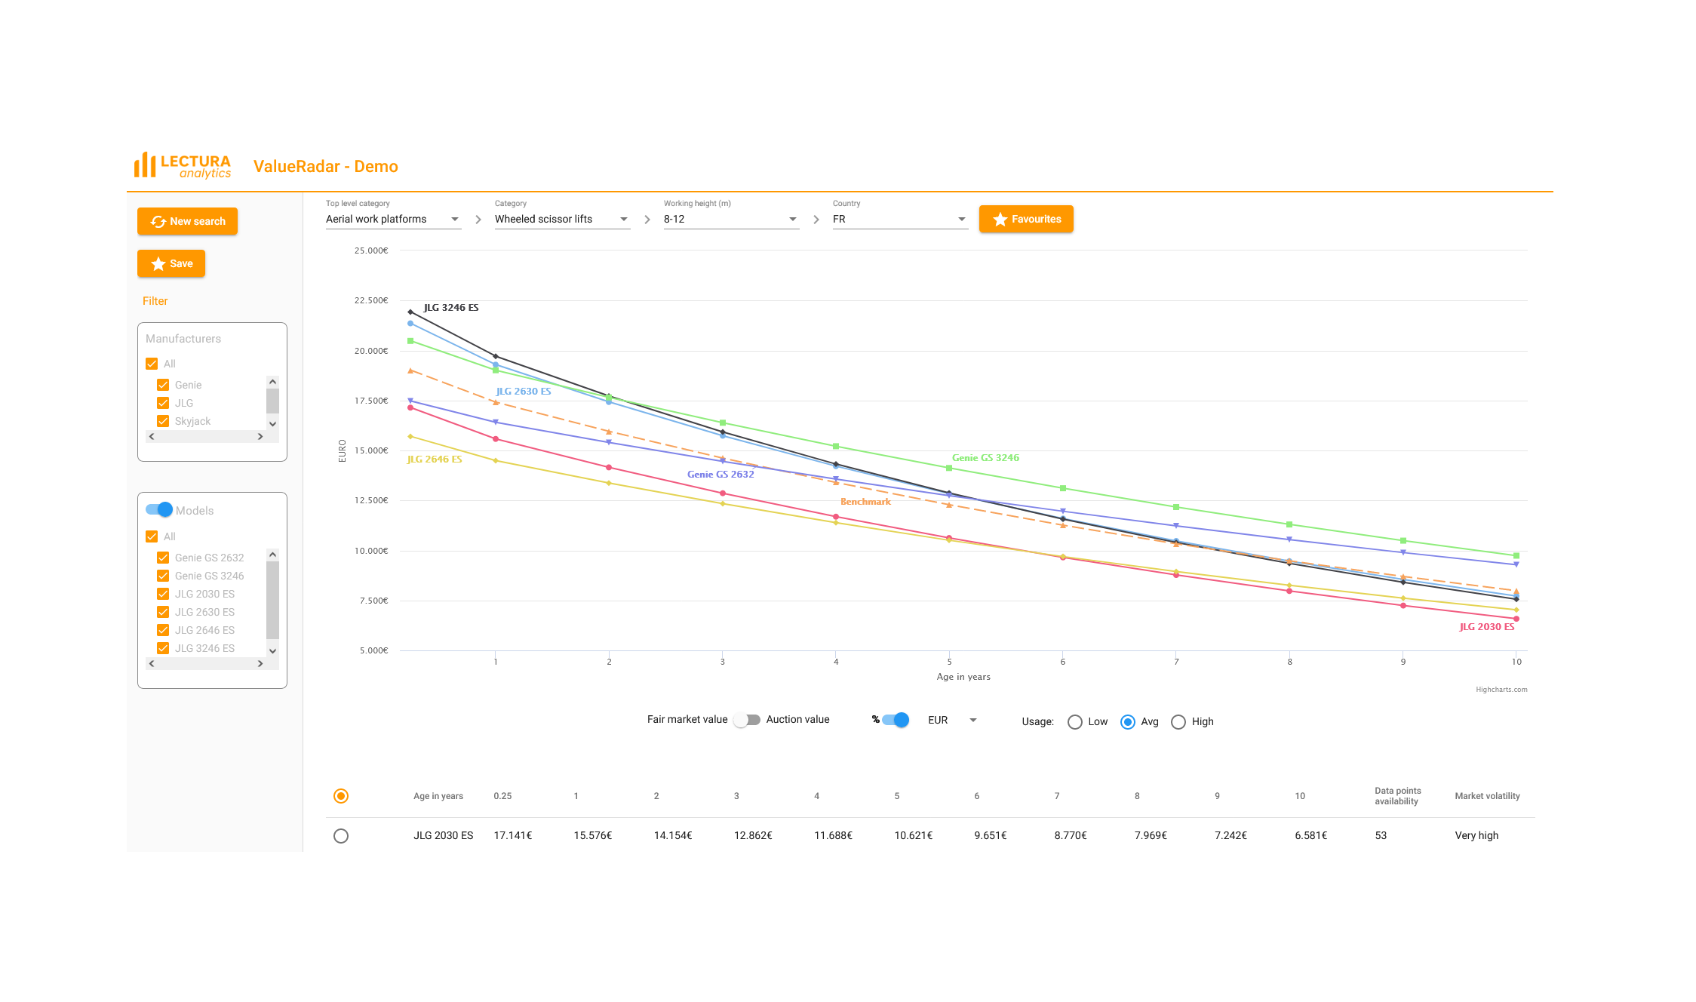Click the Save button

171,263
